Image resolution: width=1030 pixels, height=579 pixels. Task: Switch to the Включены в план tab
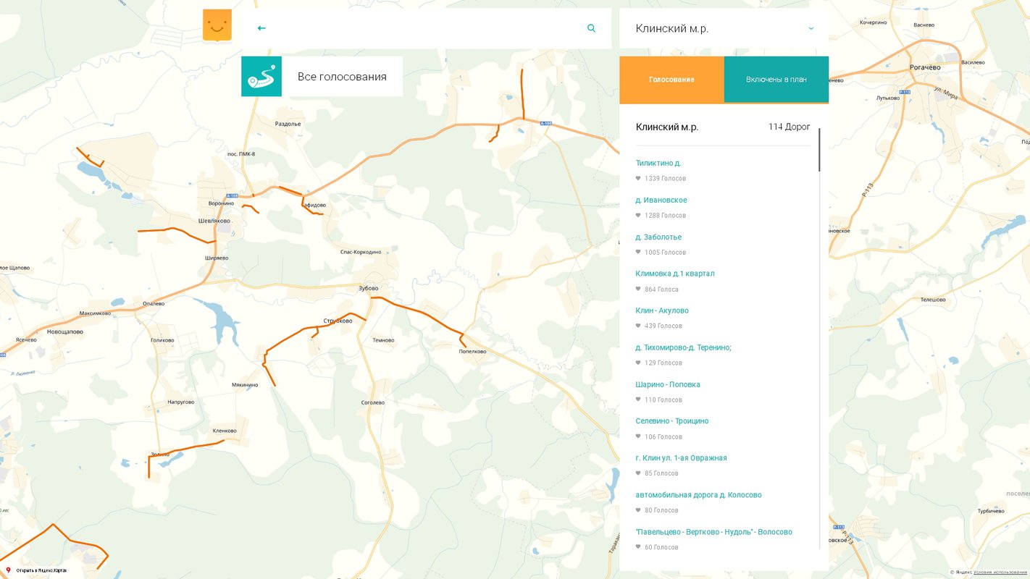(x=776, y=80)
